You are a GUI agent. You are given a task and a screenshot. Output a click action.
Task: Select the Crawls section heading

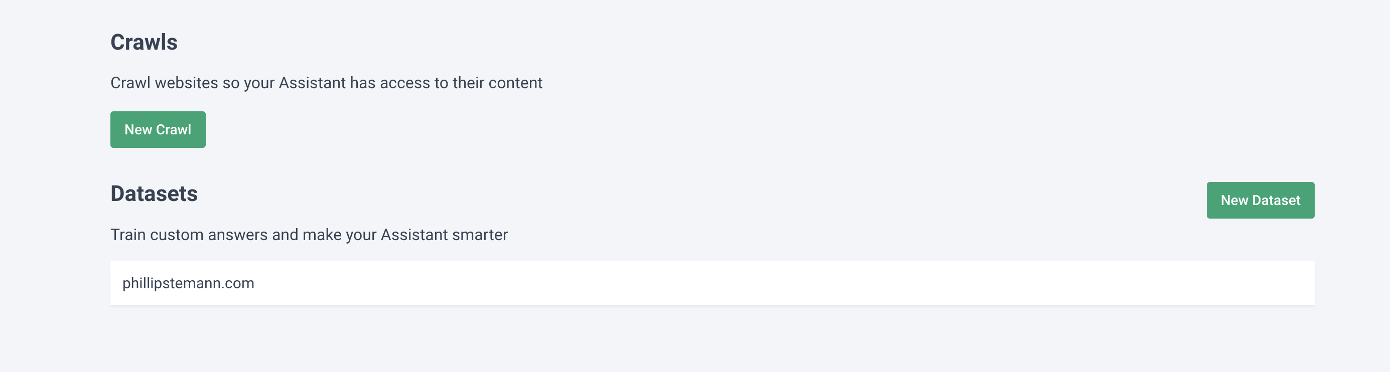click(144, 42)
